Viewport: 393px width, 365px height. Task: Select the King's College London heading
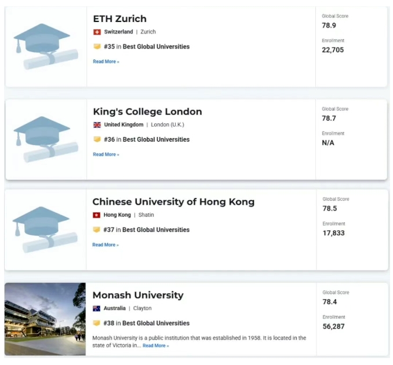(x=147, y=112)
